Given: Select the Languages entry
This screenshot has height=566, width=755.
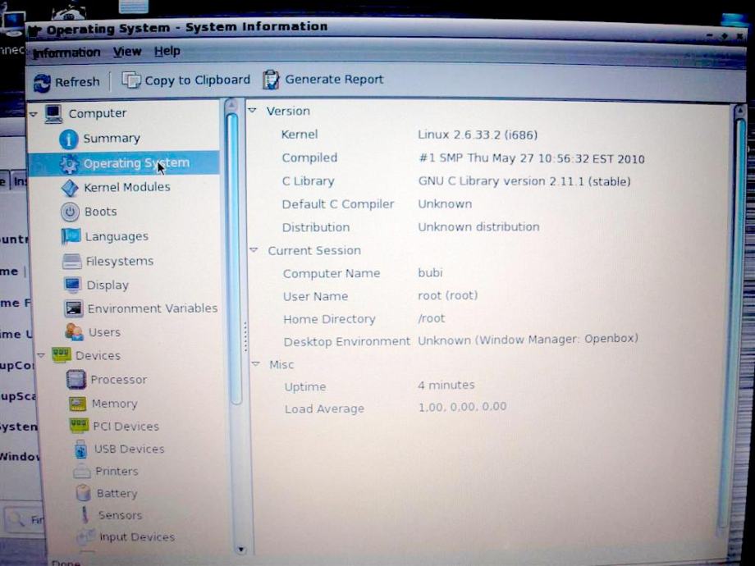Looking at the screenshot, I should coord(117,237).
